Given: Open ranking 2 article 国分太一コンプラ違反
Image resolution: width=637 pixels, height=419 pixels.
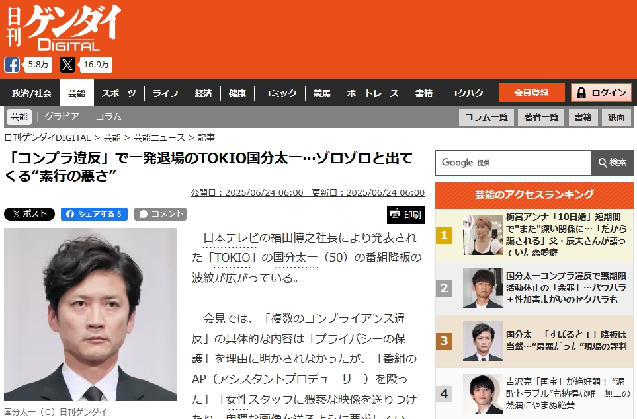Looking at the screenshot, I should pyautogui.click(x=566, y=288).
